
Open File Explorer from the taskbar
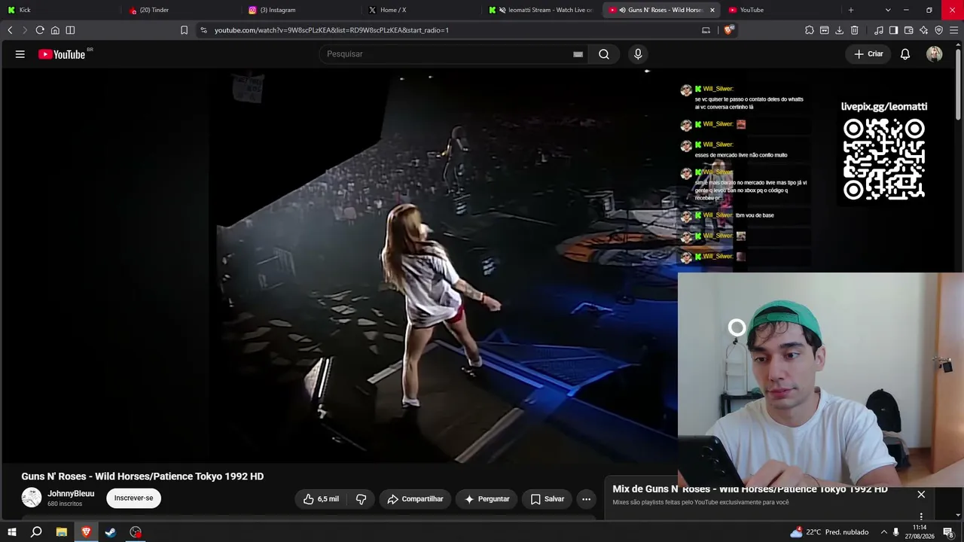(61, 532)
